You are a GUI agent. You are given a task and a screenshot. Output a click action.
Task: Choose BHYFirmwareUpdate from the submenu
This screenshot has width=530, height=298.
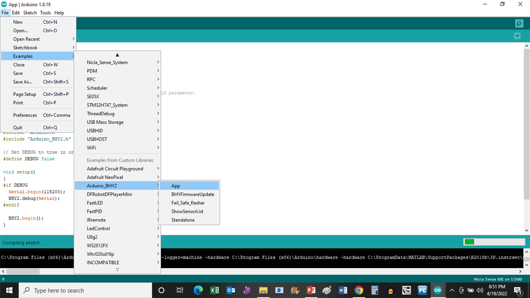pyautogui.click(x=193, y=194)
